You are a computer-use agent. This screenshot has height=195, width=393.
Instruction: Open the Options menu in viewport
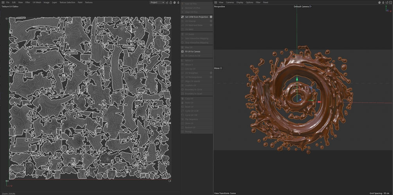(x=249, y=2)
